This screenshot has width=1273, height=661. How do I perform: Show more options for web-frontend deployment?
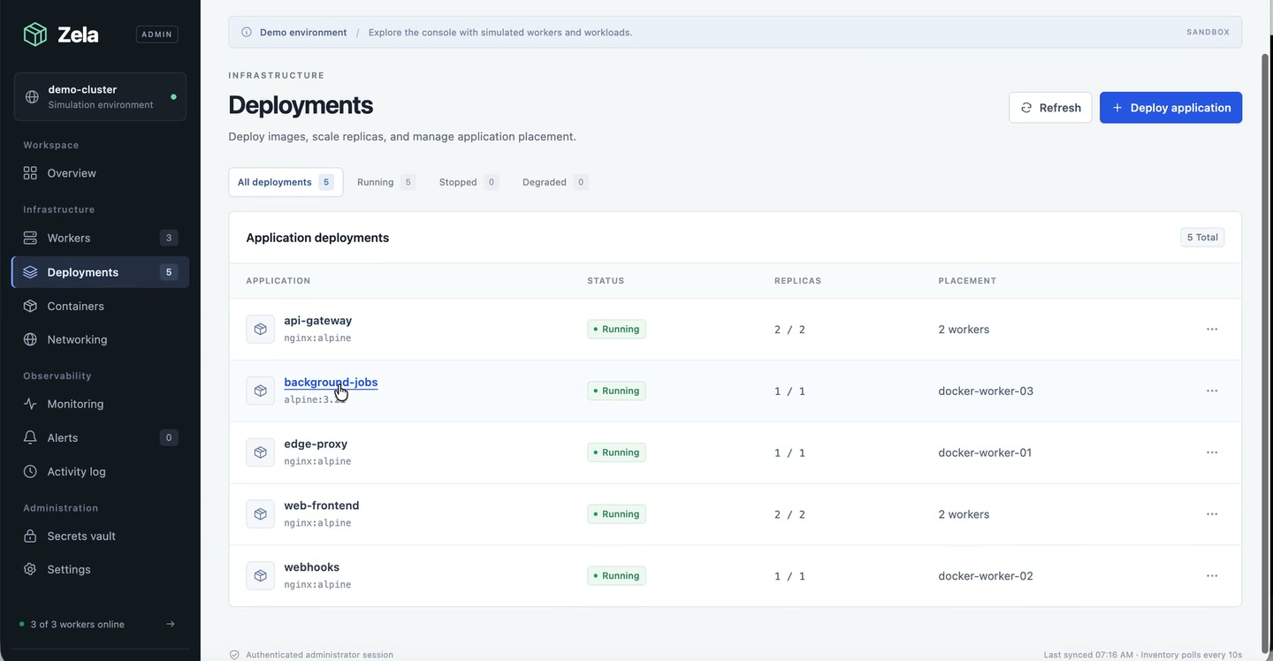tap(1212, 514)
